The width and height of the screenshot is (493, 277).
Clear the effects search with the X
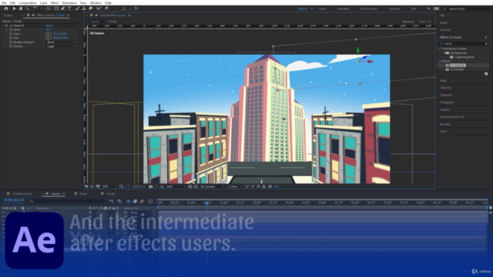(486, 44)
